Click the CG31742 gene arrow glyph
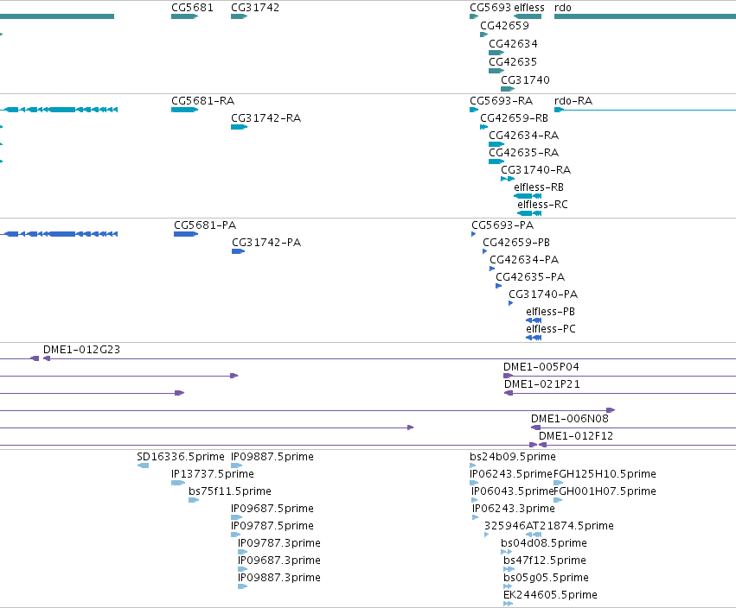This screenshot has width=736, height=608. (x=239, y=16)
